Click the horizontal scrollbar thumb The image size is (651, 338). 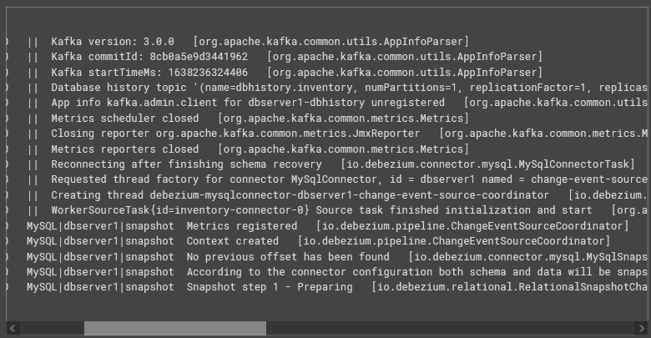pyautogui.click(x=175, y=329)
